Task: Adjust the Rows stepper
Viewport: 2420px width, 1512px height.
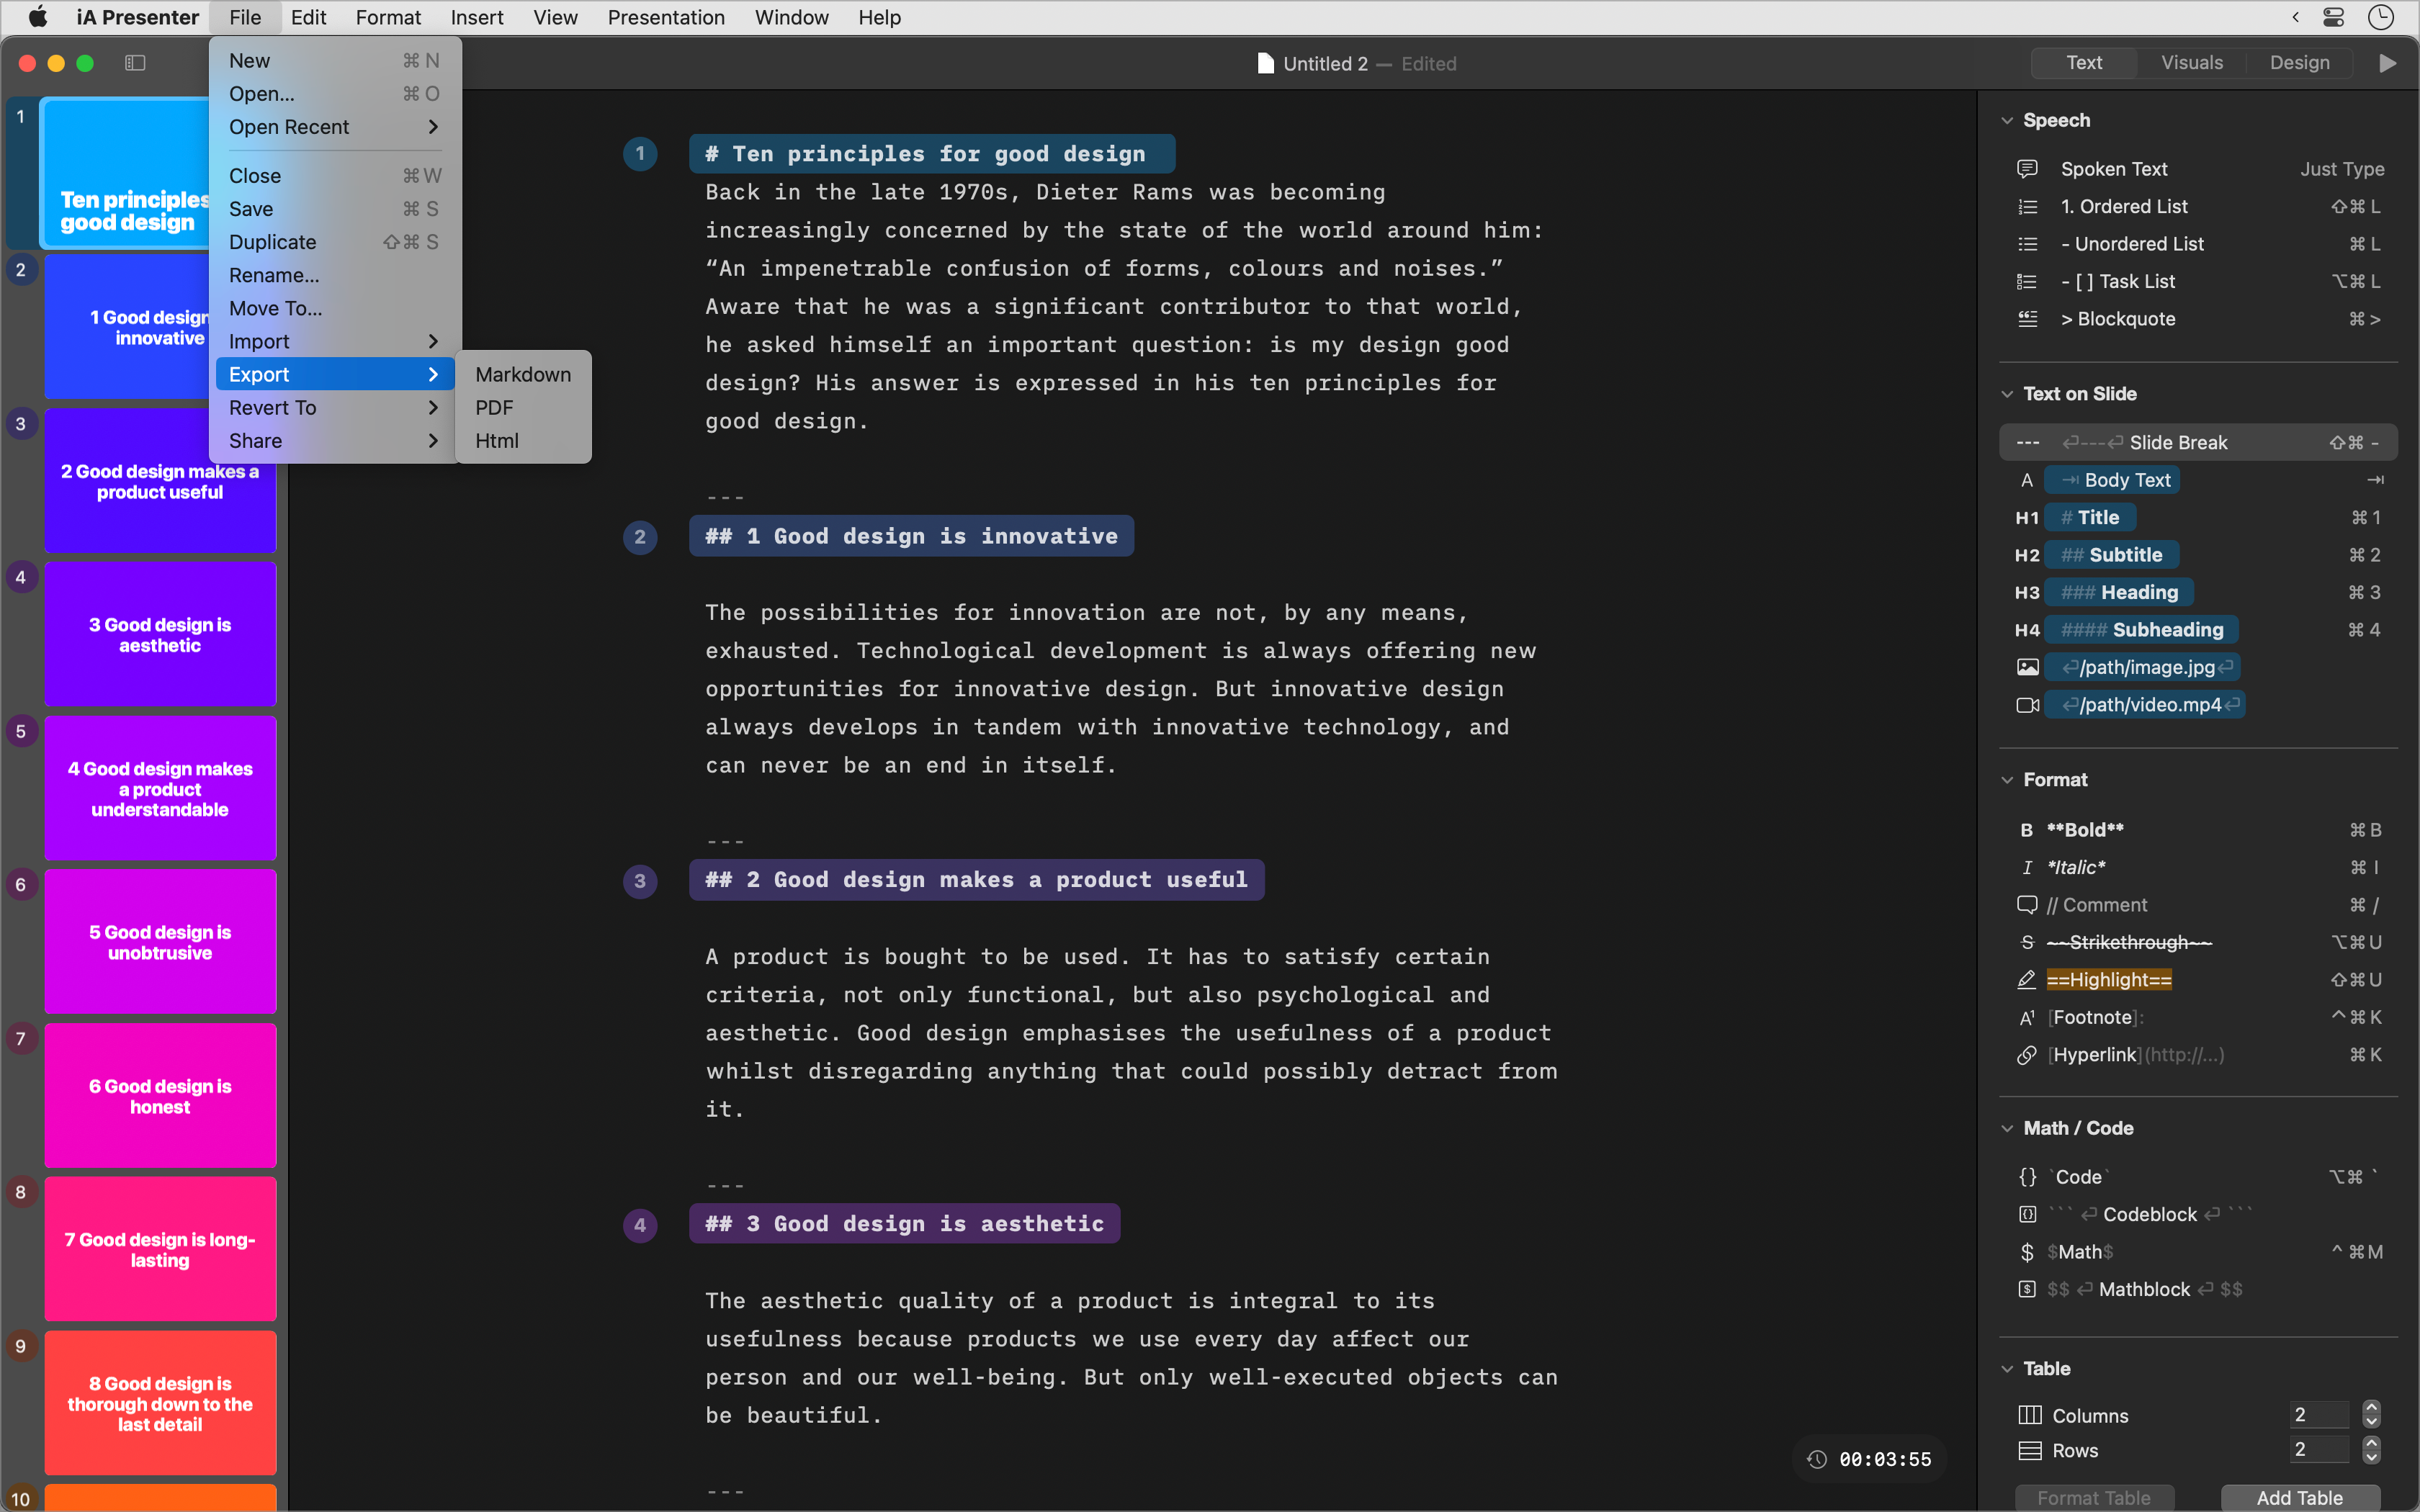Action: coord(2371,1449)
